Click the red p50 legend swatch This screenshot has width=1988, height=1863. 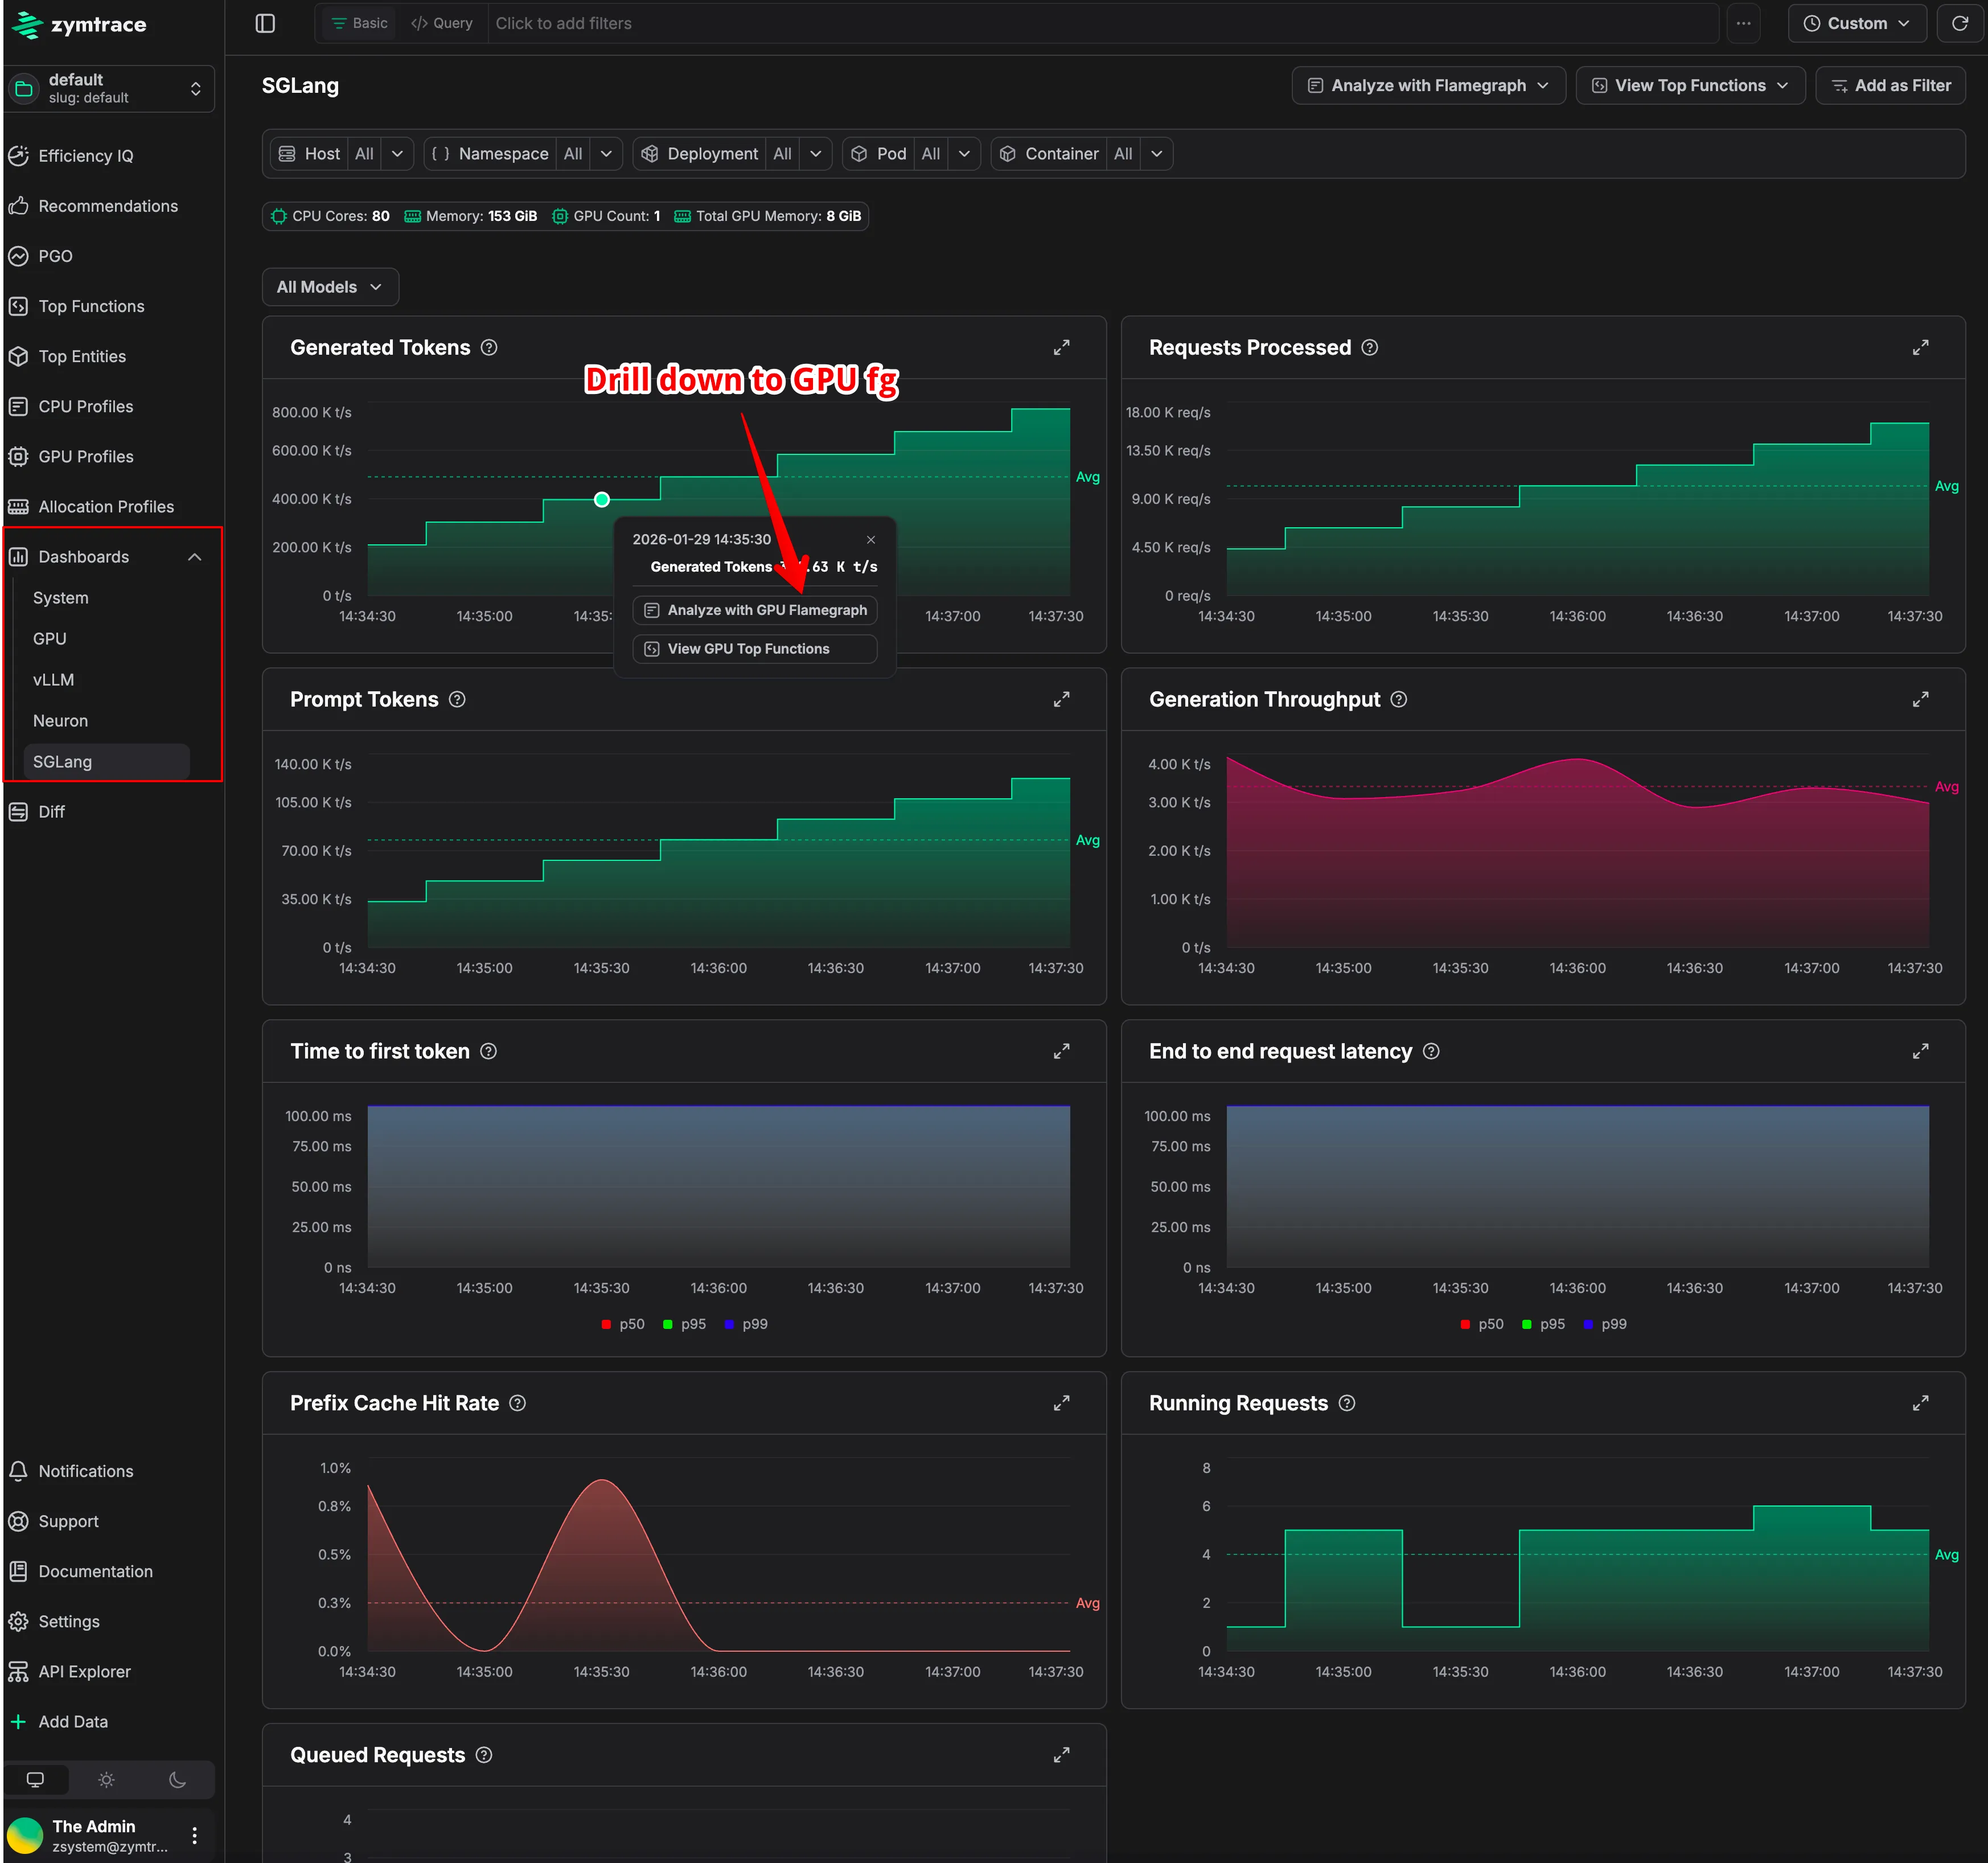pyautogui.click(x=606, y=1324)
